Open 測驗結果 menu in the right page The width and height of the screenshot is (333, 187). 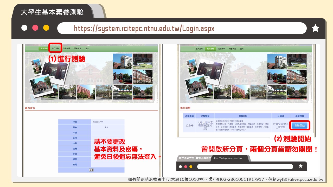point(222,49)
